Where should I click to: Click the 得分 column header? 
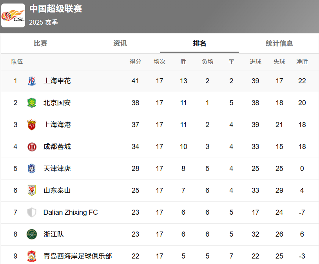[x=135, y=61]
